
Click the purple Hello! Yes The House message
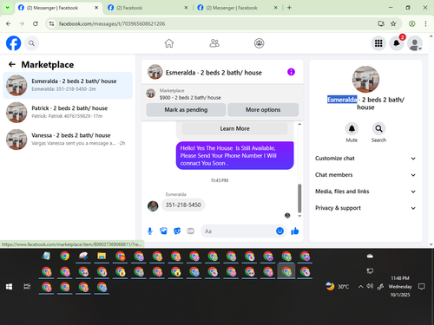[234, 155]
